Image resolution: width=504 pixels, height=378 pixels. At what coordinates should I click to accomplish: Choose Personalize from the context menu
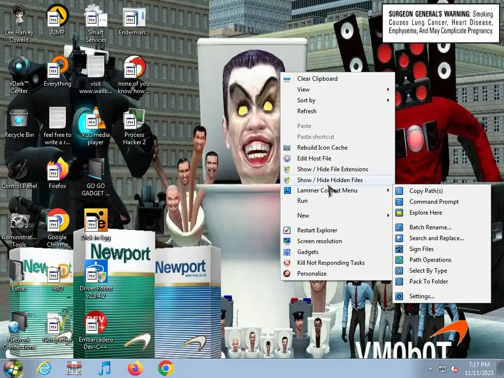[338, 274]
